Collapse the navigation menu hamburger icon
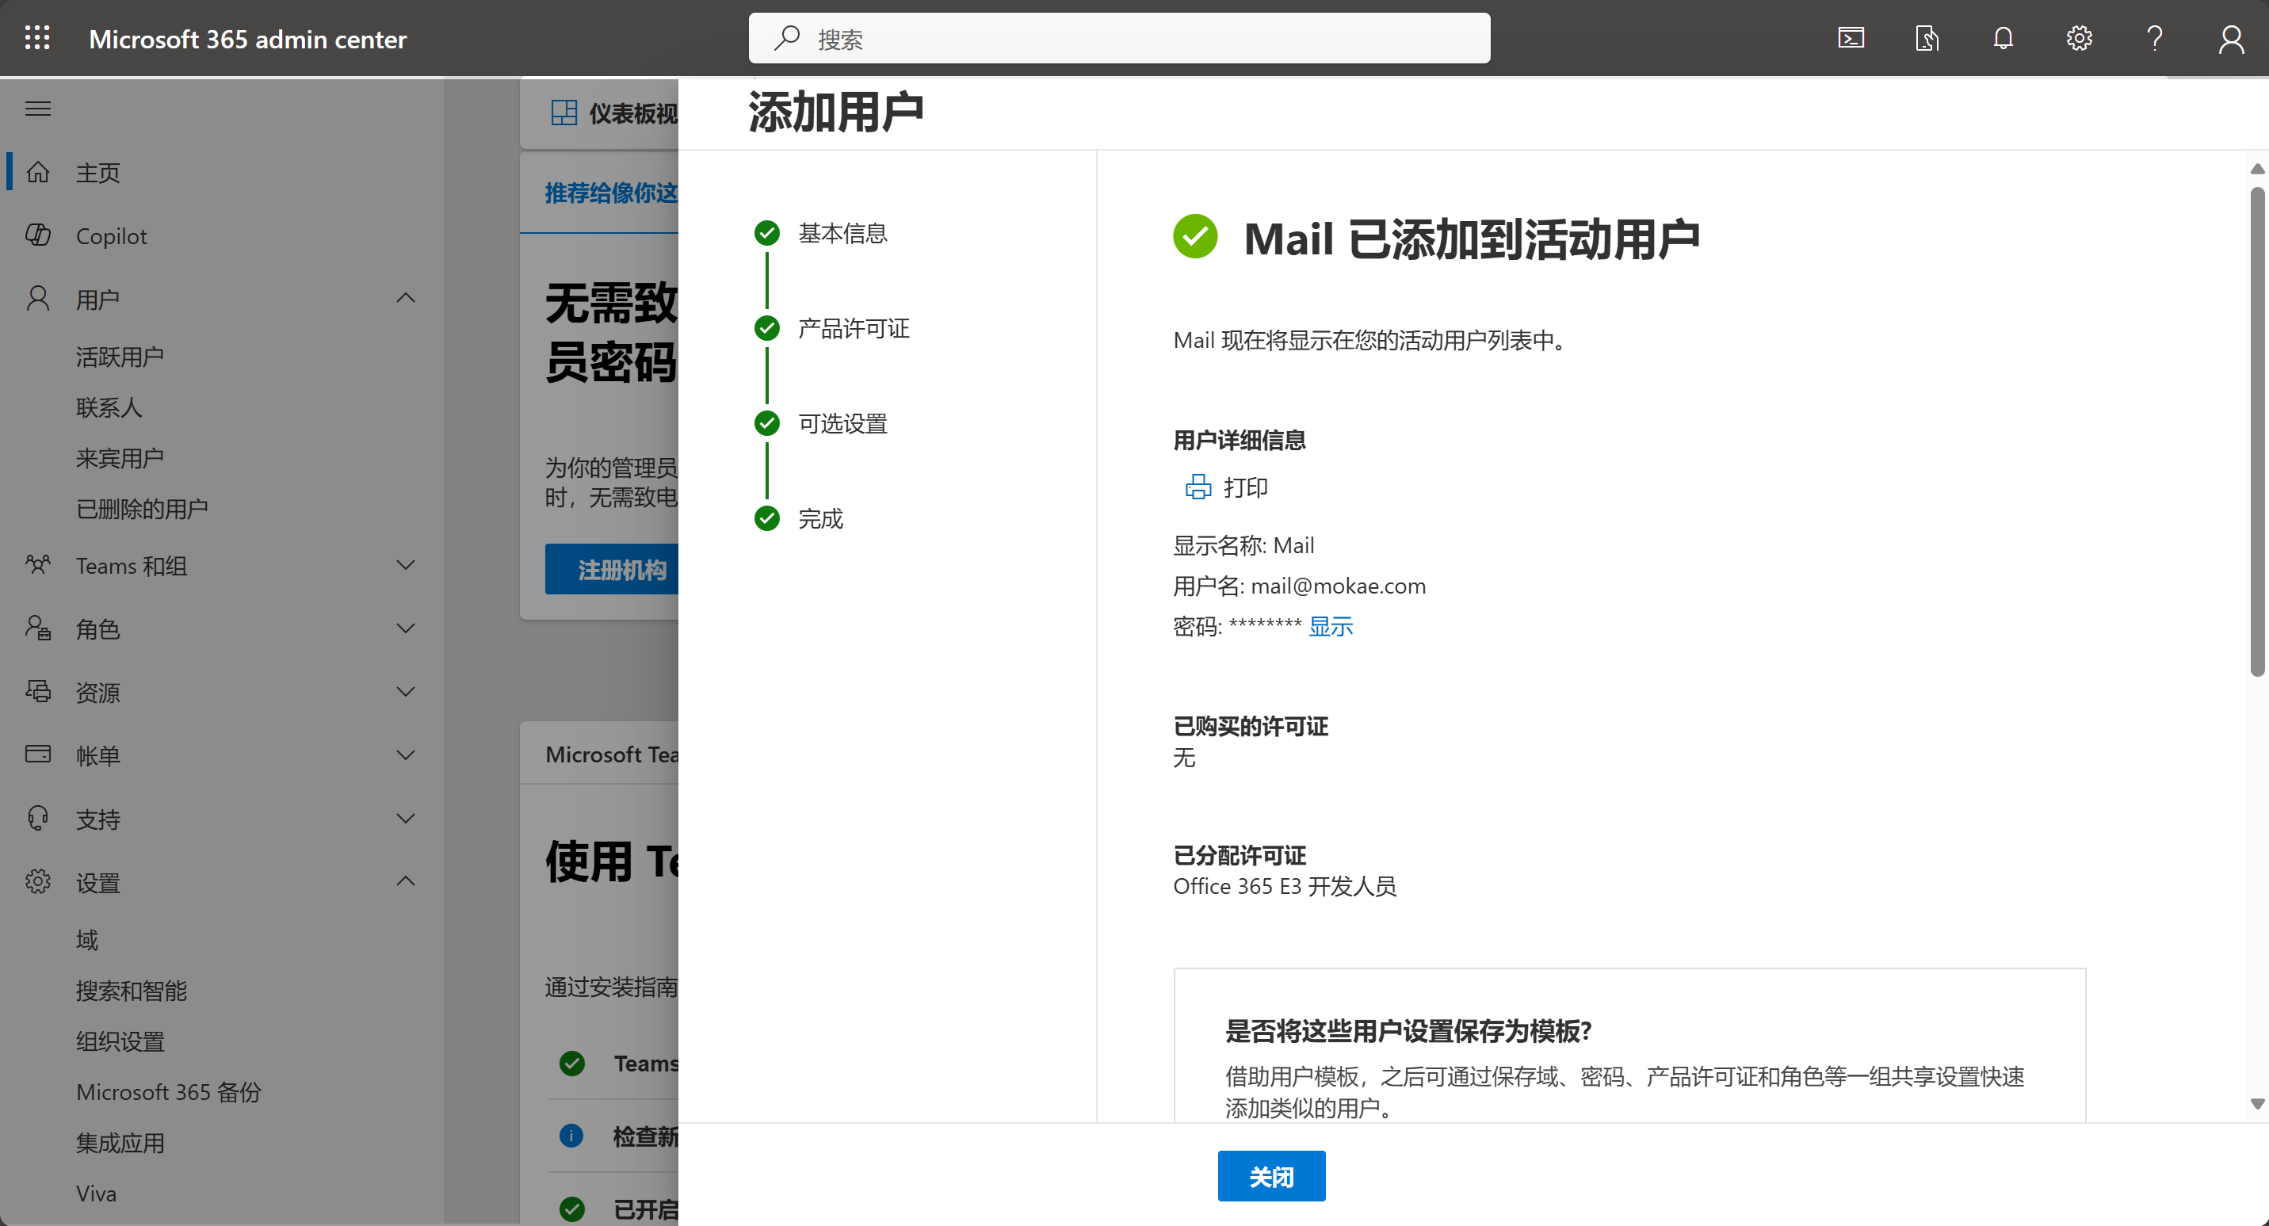The height and width of the screenshot is (1226, 2269). click(x=38, y=109)
